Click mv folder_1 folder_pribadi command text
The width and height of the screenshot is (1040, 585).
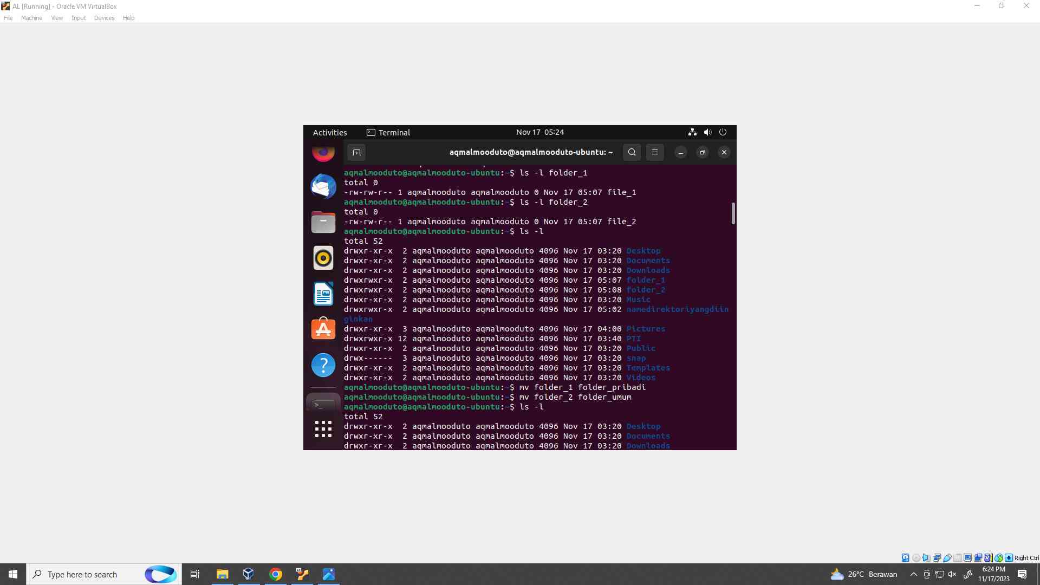[582, 387]
